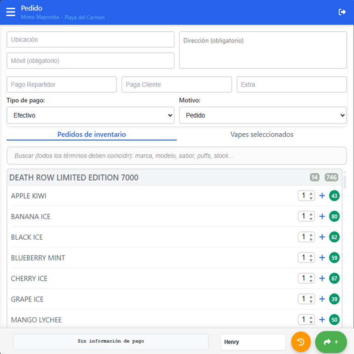Image resolution: width=354 pixels, height=354 pixels.
Task: Click the quantity stepper for GRAPE ICE
Action: [306, 299]
